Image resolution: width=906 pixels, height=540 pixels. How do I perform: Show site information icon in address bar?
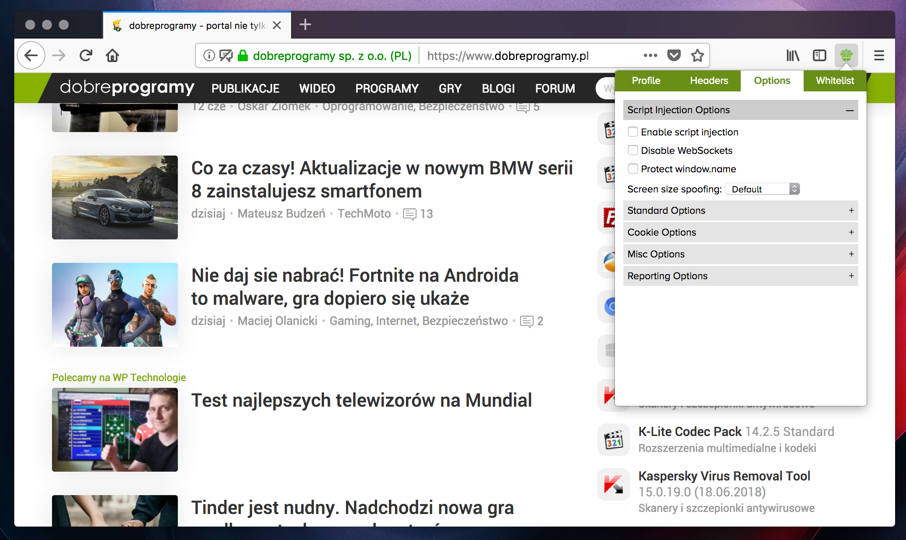209,55
